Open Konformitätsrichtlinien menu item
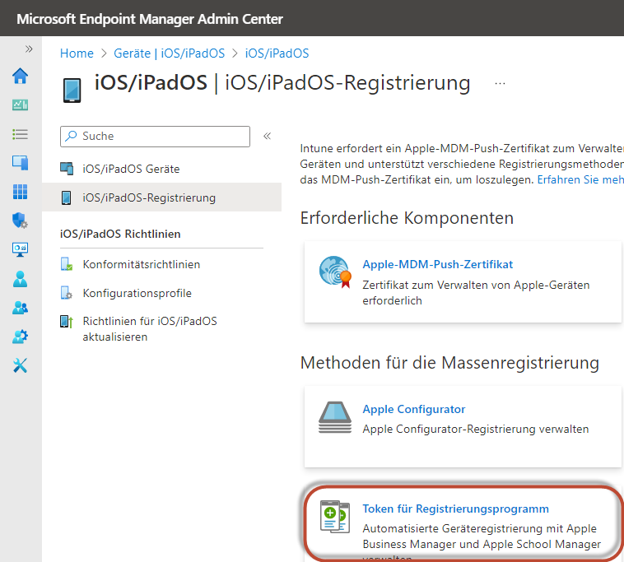This screenshot has height=562, width=624. (x=141, y=264)
